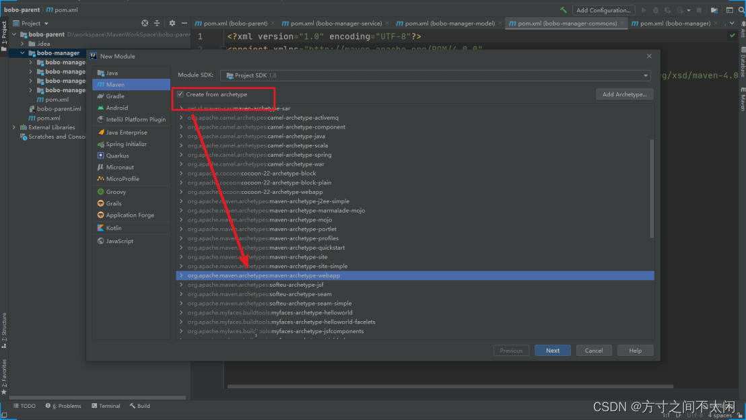Click the Cancel button
Screen dimensions: 746x420
pos(594,351)
